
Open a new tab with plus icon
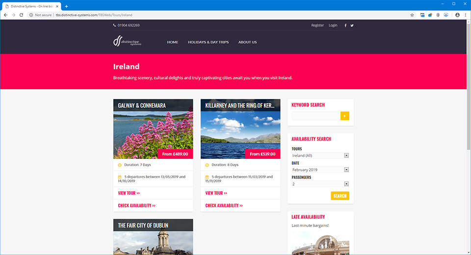pyautogui.click(x=66, y=6)
